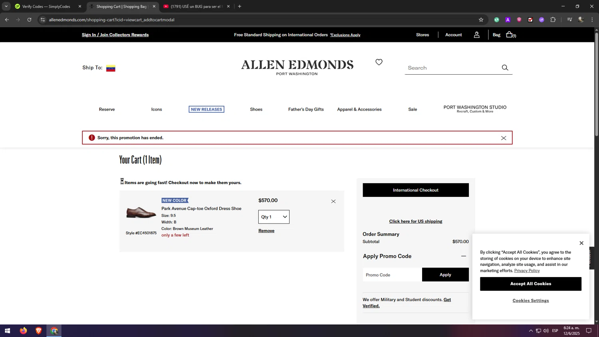This screenshot has width=599, height=337.
Task: Go to Stores page
Action: [x=422, y=35]
